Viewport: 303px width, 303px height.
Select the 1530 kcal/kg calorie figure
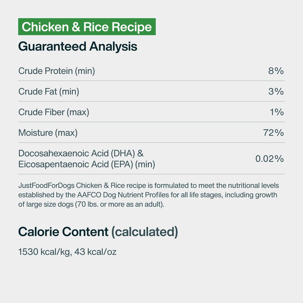[44, 252]
